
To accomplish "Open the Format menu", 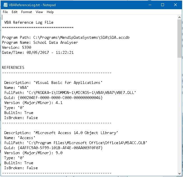I will pyautogui.click(x=27, y=12).
